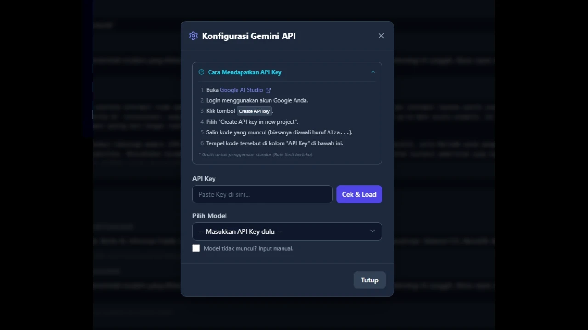
Task: Enable the 'Model tidak muncul? Input manual' checkbox
Action: click(196, 248)
